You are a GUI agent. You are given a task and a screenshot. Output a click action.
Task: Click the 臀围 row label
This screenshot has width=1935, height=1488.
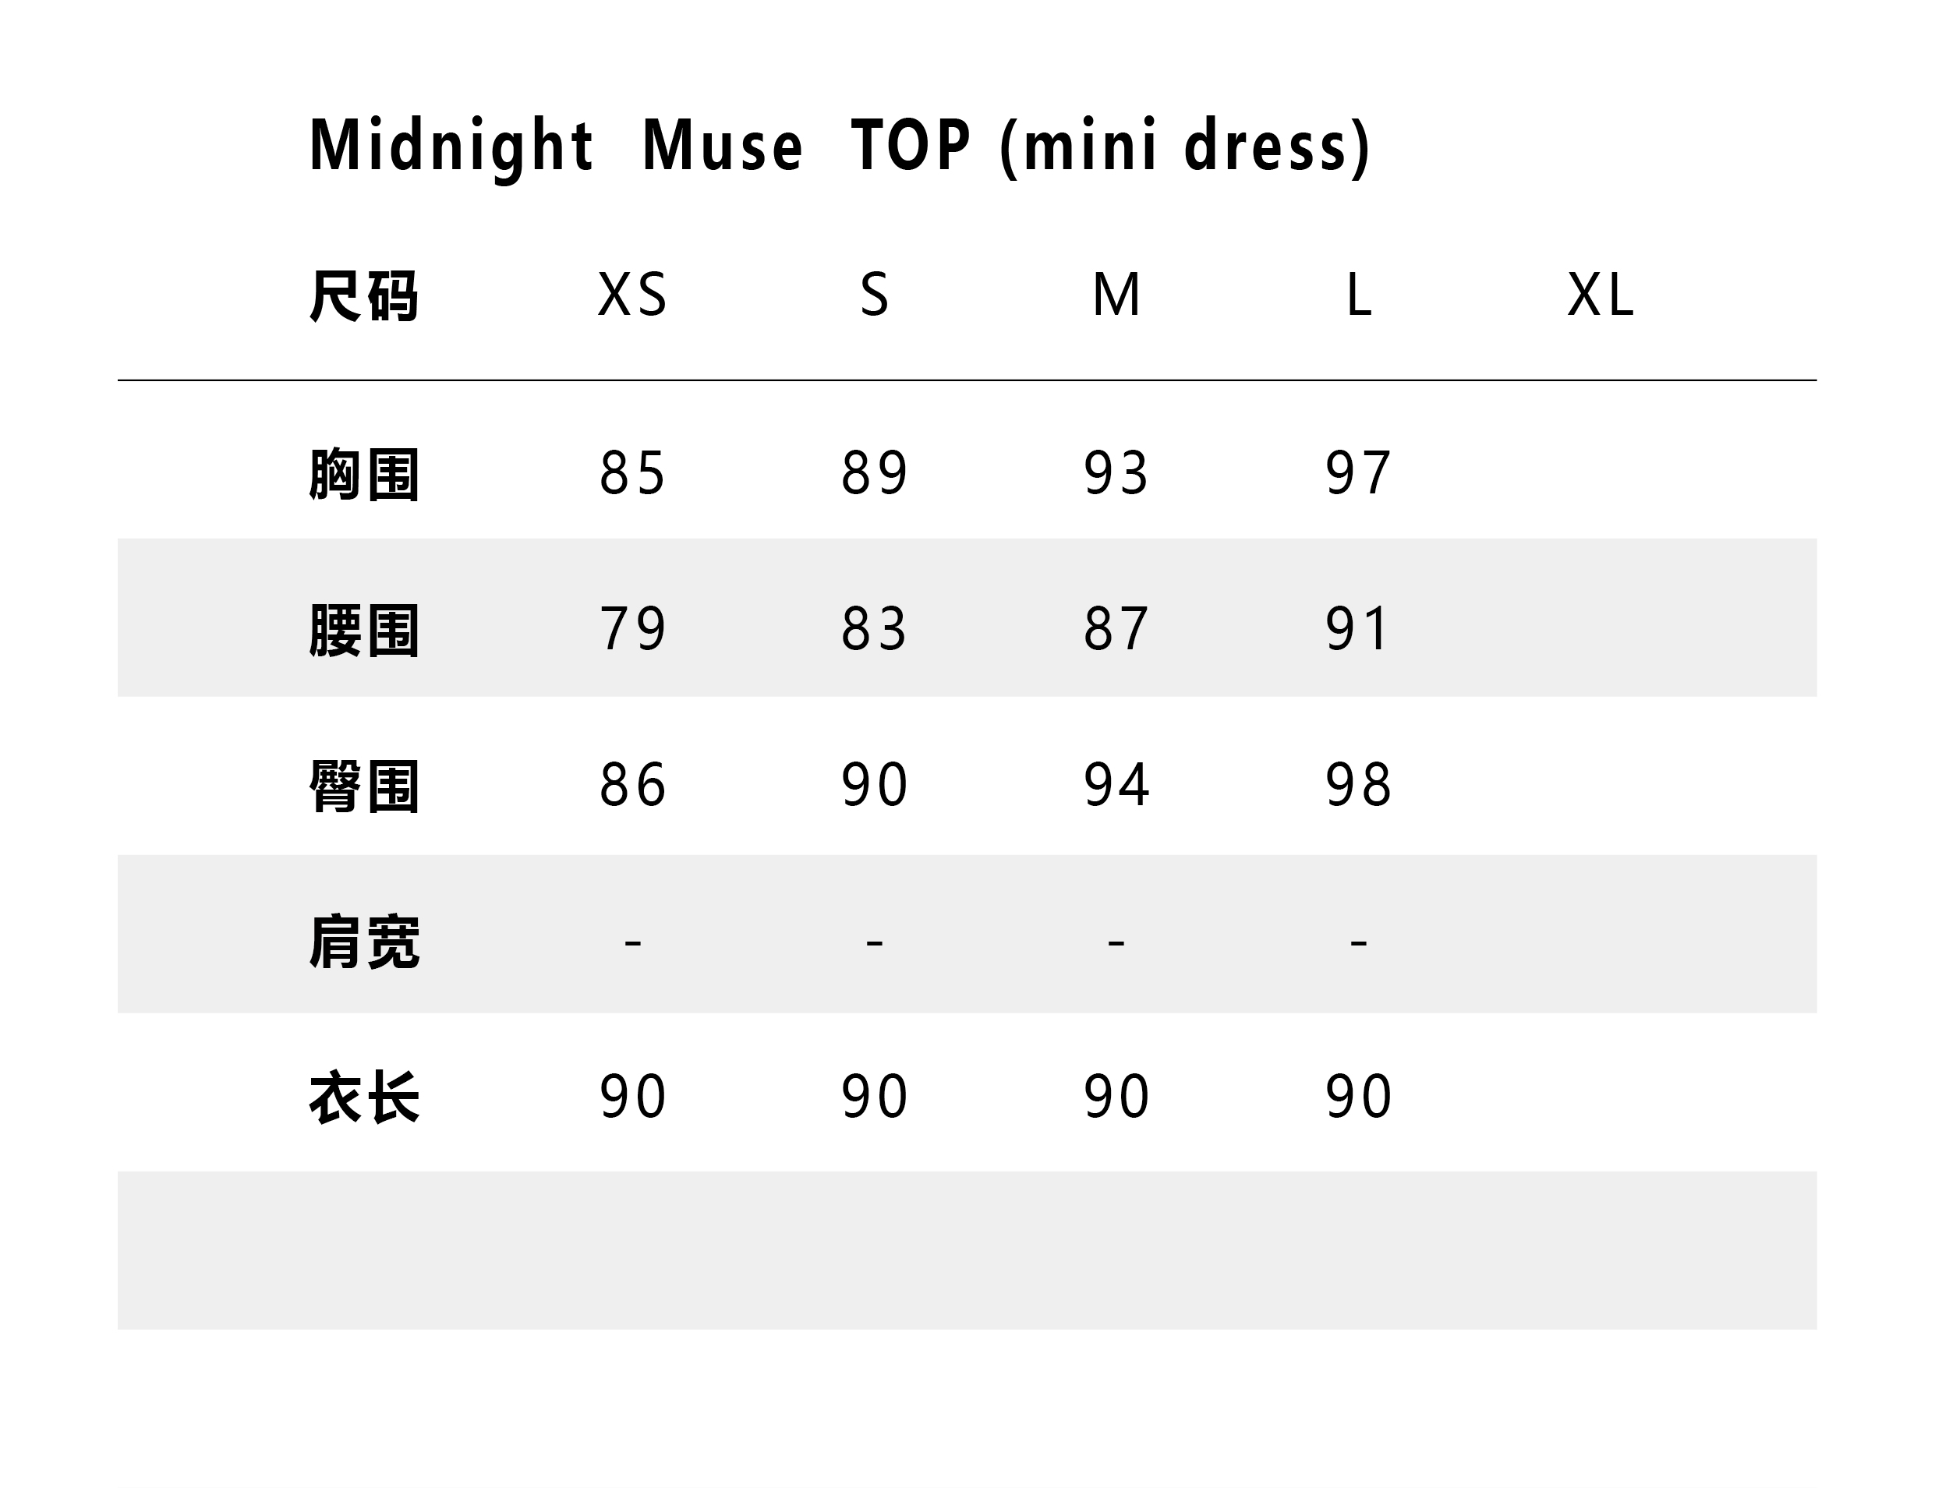(363, 786)
